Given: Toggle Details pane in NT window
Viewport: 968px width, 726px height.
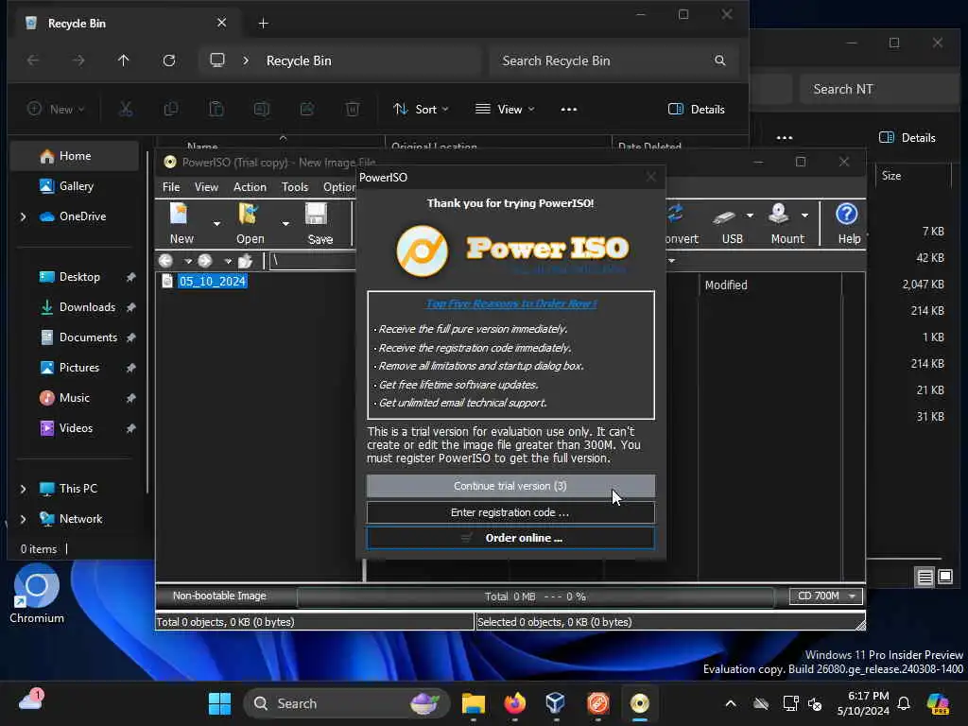Looking at the screenshot, I should click(x=907, y=138).
